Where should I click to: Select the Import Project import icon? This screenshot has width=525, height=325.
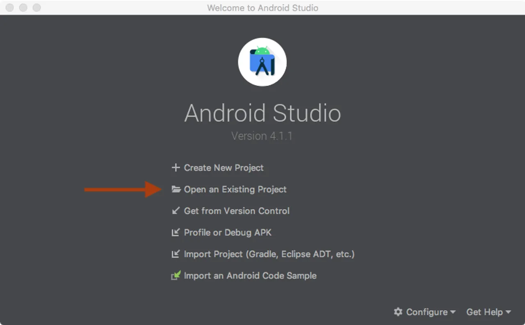176,254
